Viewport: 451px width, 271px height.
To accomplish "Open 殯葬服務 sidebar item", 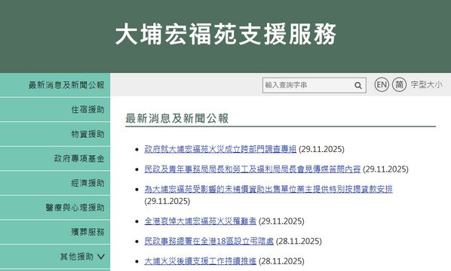I will [55, 232].
